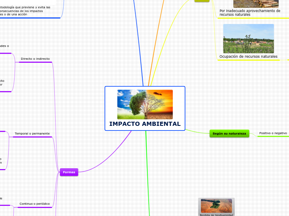The image size is (289, 216).
Task: Open the Directo o indirecto branch
Action: tap(35, 59)
